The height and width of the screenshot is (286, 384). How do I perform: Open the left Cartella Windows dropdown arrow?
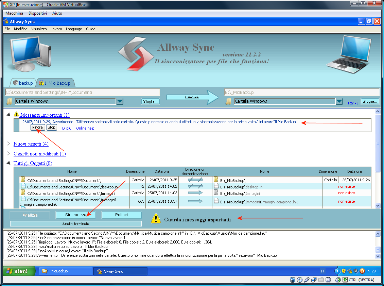(120, 101)
